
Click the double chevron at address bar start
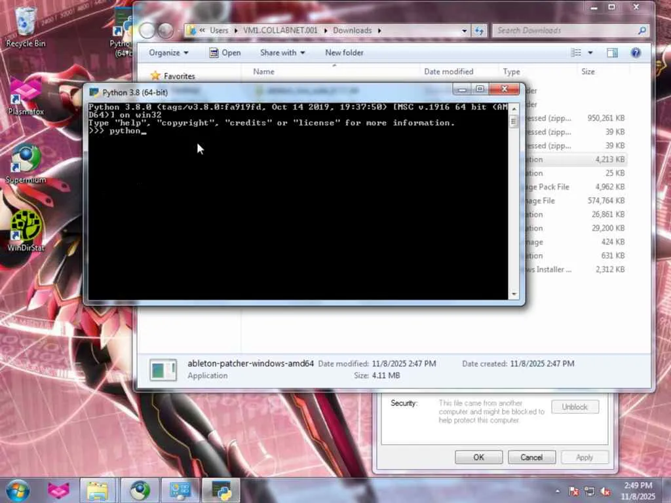click(202, 30)
